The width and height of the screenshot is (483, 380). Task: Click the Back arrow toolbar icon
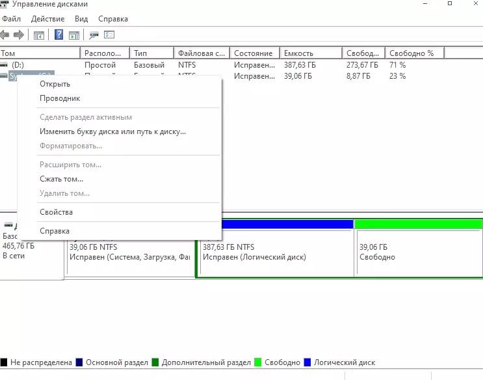5,34
